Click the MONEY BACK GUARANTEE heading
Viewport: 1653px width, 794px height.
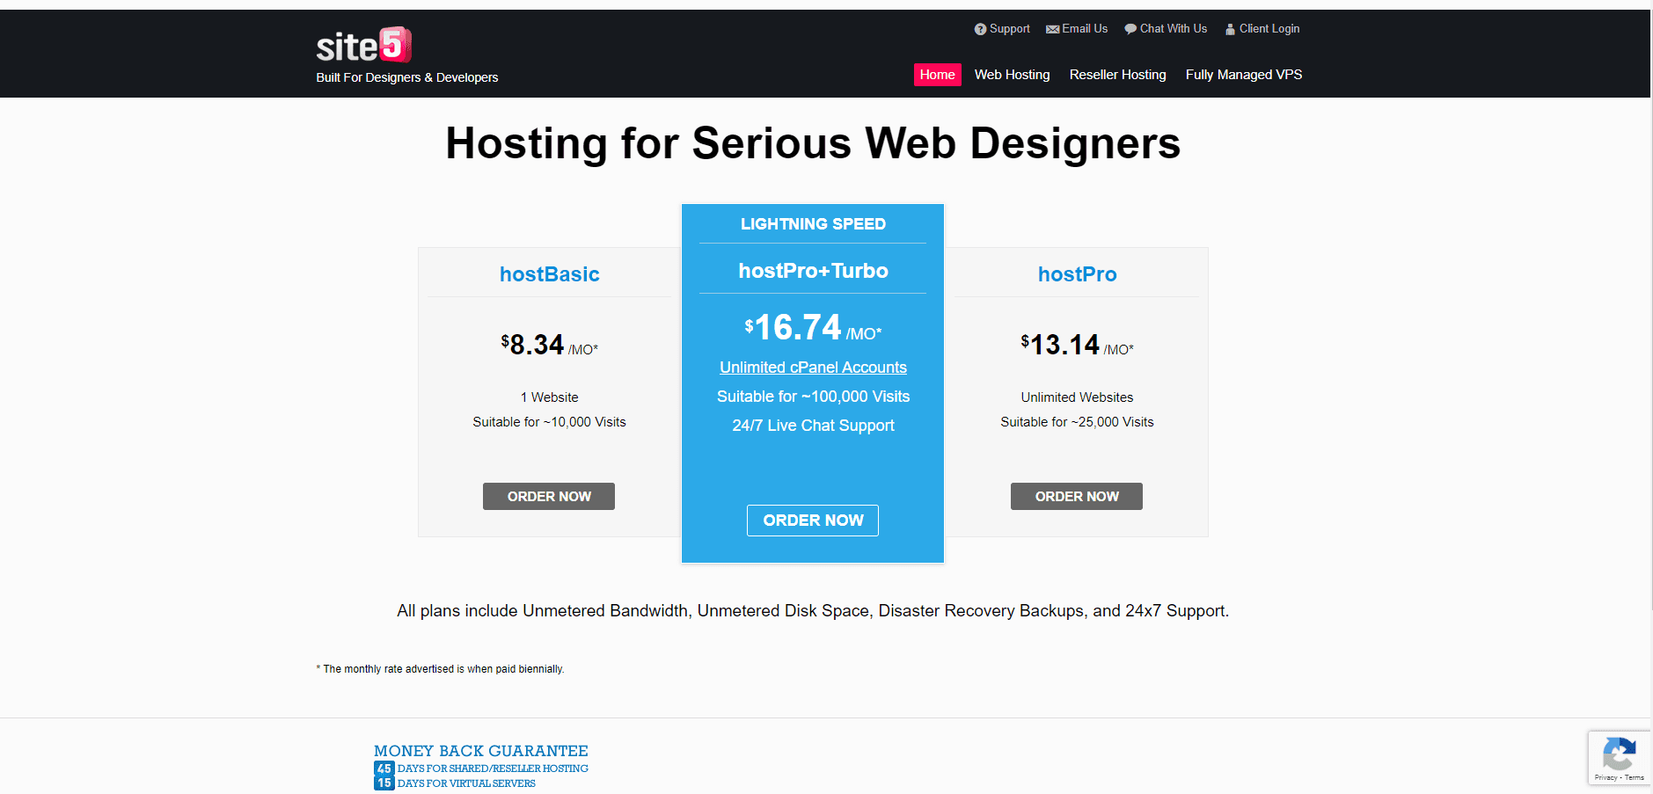pos(481,751)
